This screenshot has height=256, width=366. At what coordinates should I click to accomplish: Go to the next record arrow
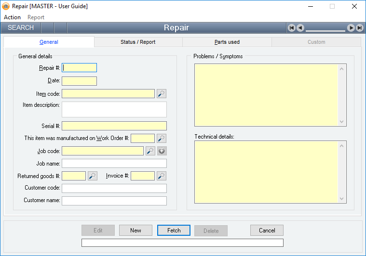point(351,28)
